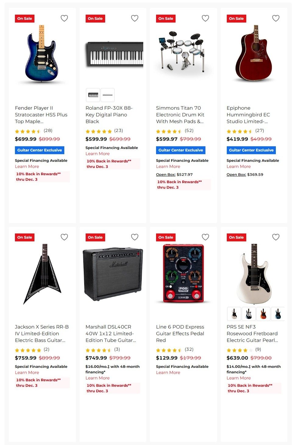Open Learn More under Fender Player II financing
The width and height of the screenshot is (292, 445).
click(x=27, y=166)
